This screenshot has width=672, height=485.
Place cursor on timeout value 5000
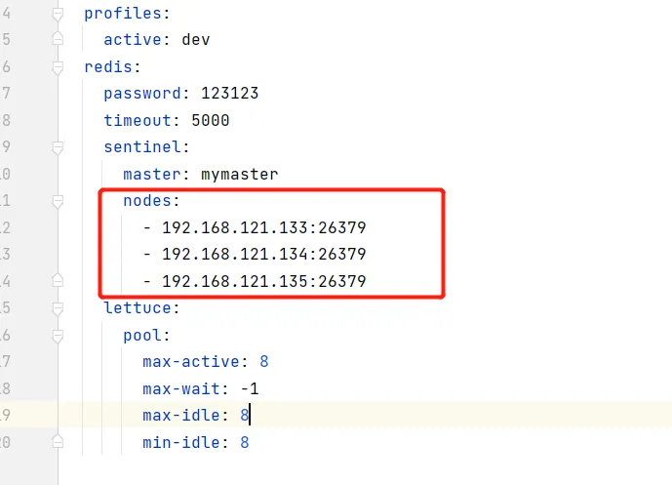coord(211,120)
